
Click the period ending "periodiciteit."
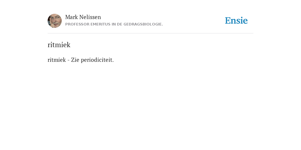click(113, 62)
